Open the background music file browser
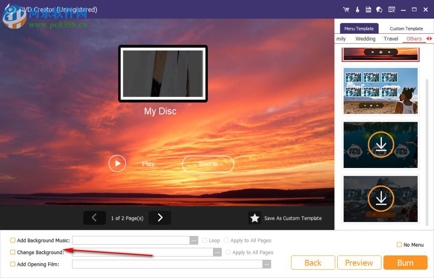Viewport: 434px width, 278px height. tap(194, 240)
